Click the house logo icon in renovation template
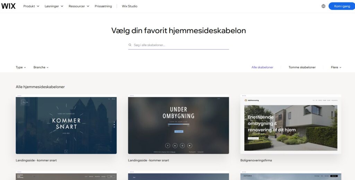 [246, 100]
